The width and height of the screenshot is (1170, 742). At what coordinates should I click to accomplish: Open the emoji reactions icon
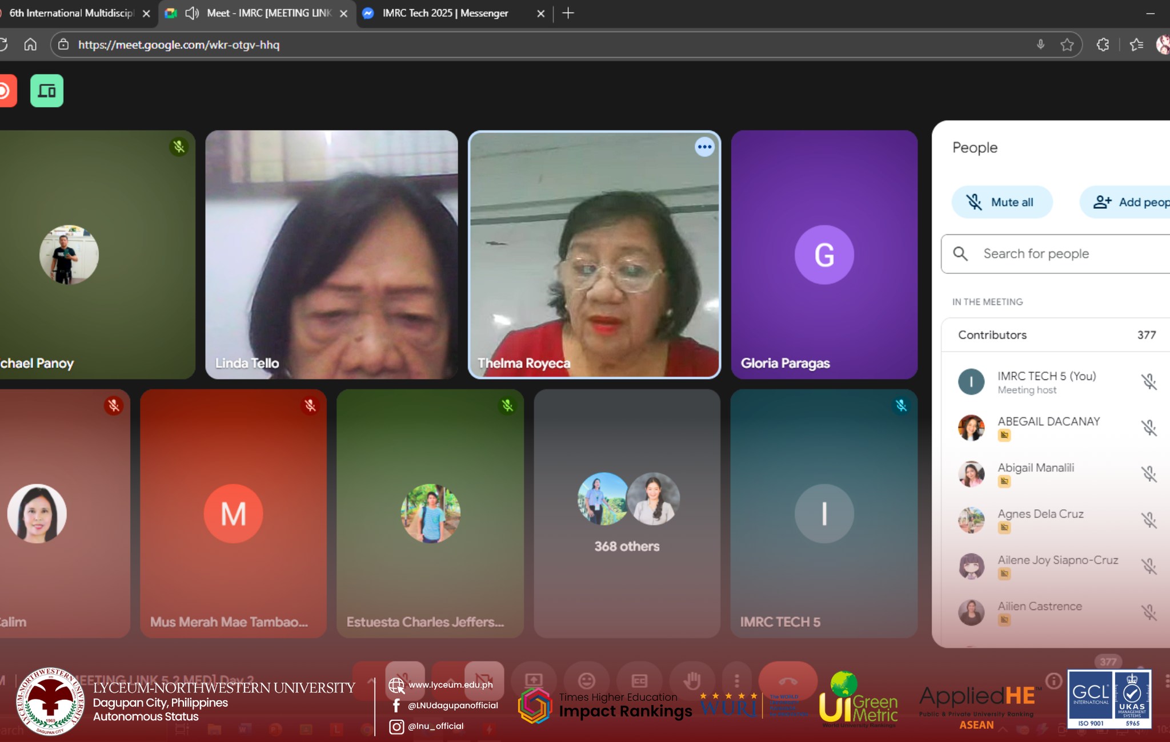(x=586, y=680)
